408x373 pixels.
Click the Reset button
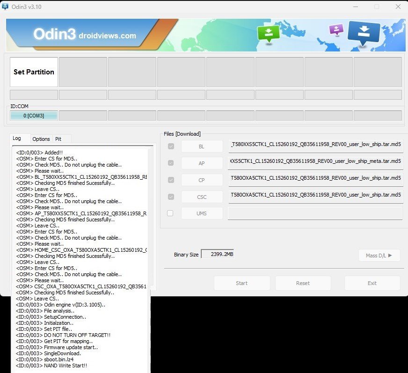303,283
